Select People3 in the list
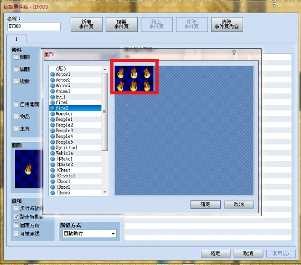 tap(75, 131)
